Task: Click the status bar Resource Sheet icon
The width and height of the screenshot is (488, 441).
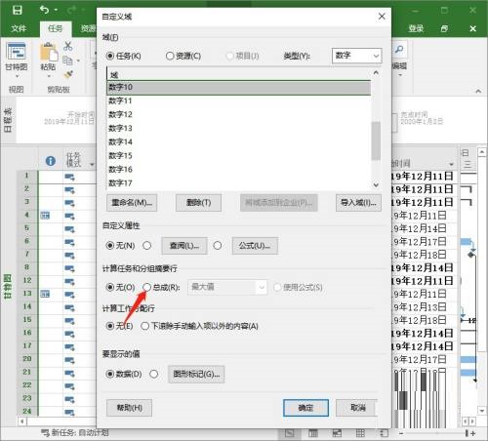Action: (360, 433)
